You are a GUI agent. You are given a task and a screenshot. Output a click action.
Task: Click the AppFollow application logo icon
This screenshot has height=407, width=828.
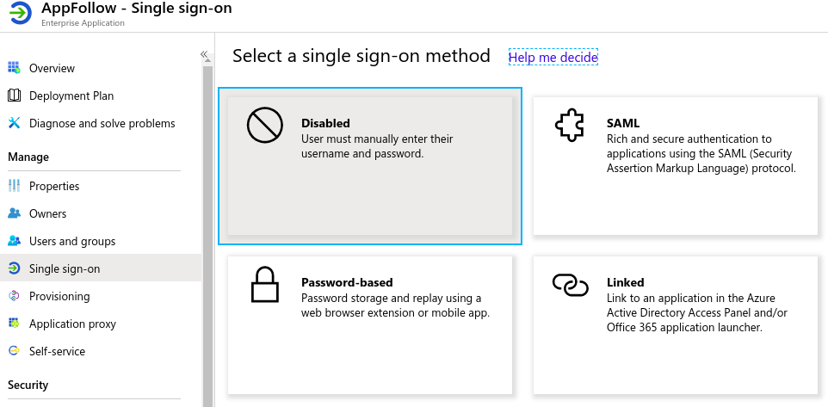click(21, 14)
